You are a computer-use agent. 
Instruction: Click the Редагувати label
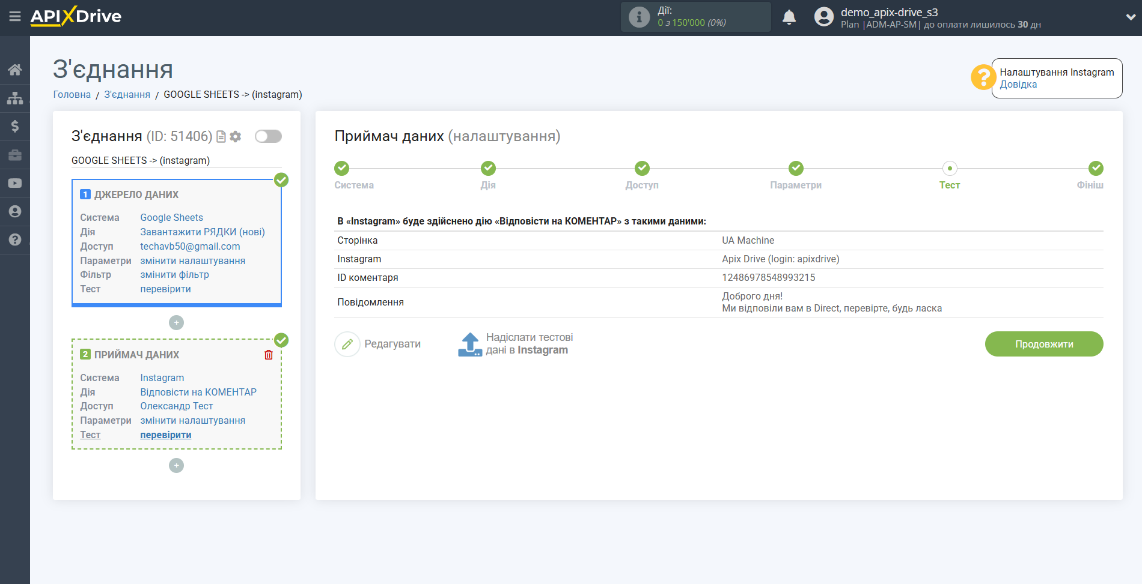(x=392, y=344)
